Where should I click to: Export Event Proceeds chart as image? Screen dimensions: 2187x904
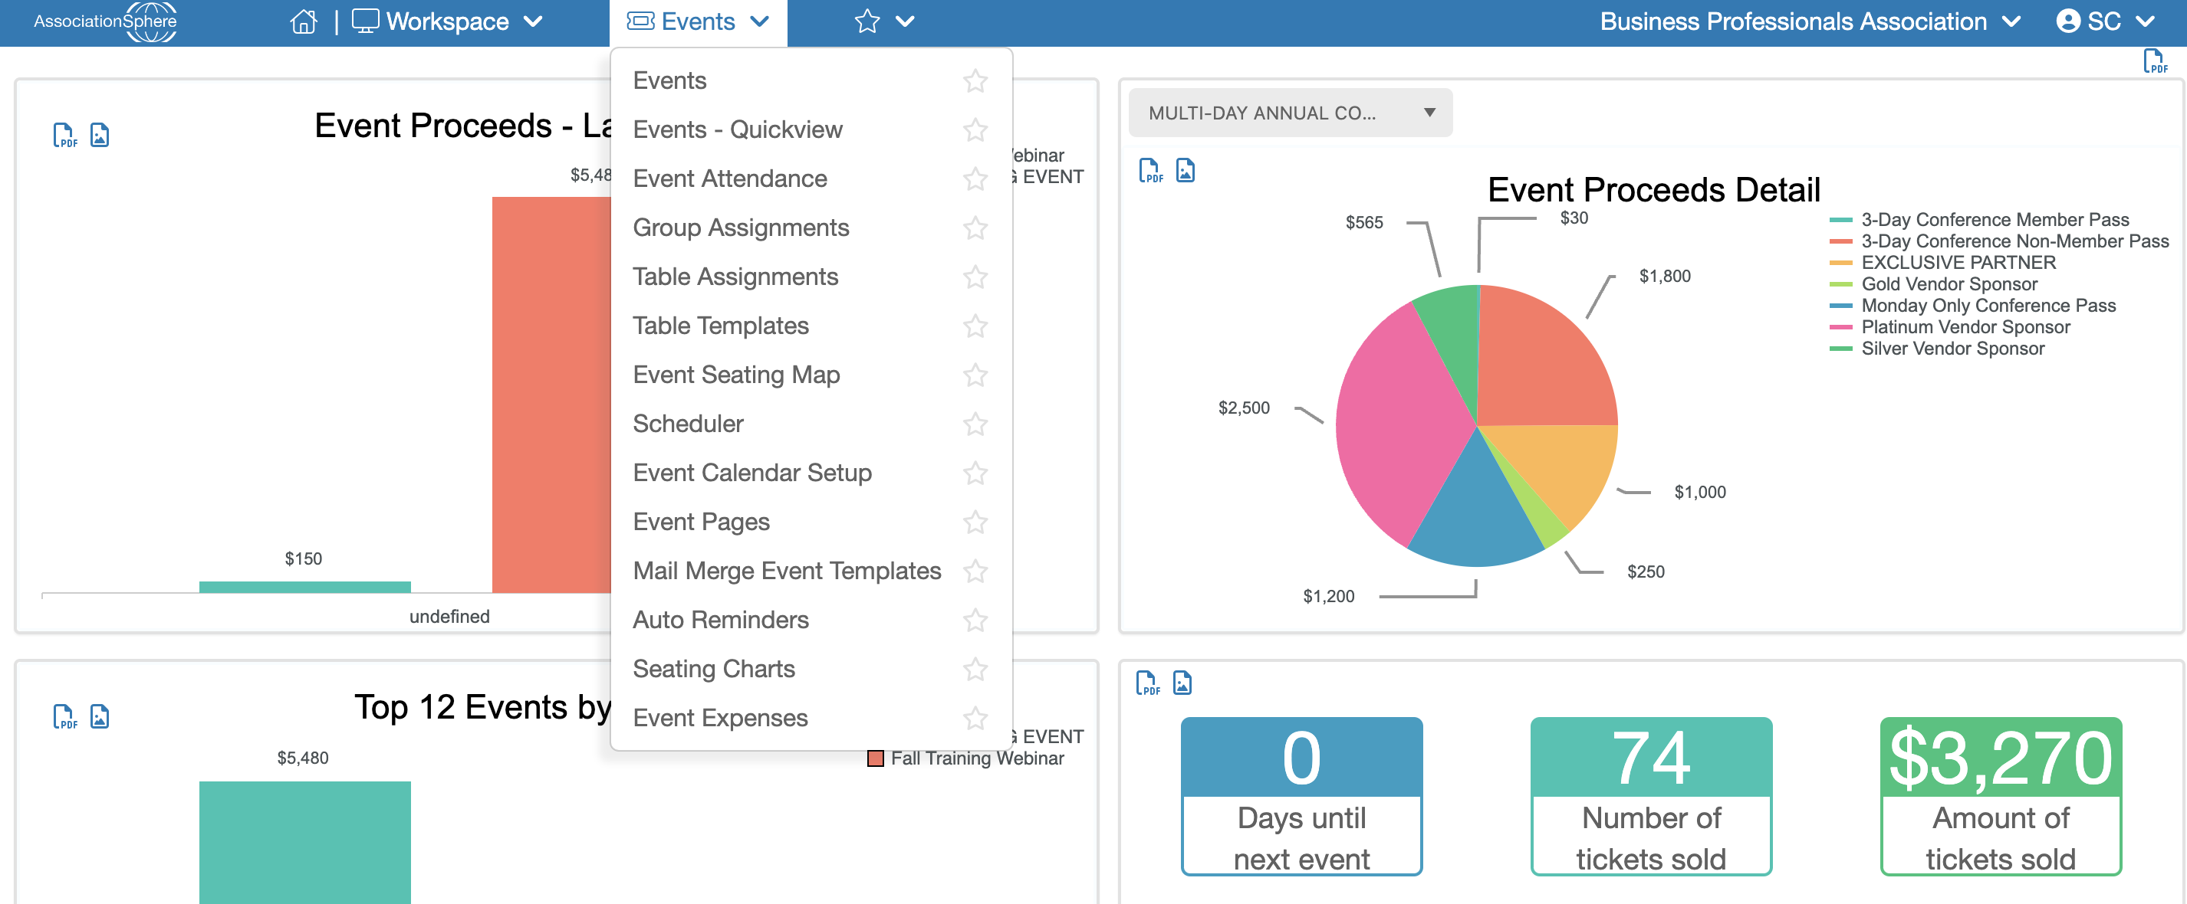[100, 136]
